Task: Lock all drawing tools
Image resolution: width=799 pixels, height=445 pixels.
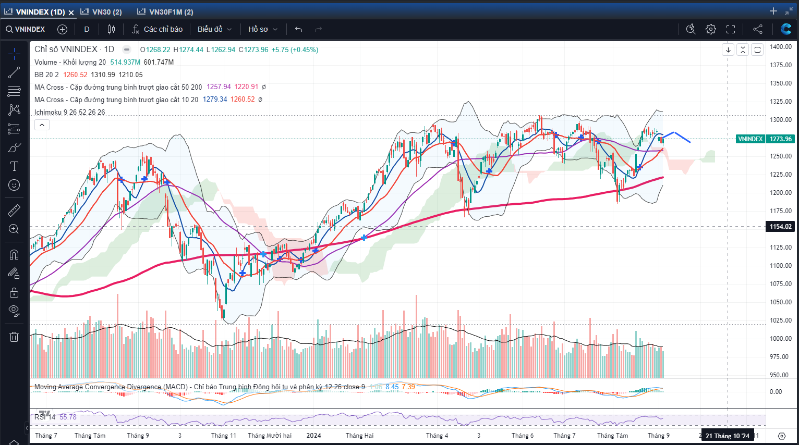Action: [x=14, y=292]
